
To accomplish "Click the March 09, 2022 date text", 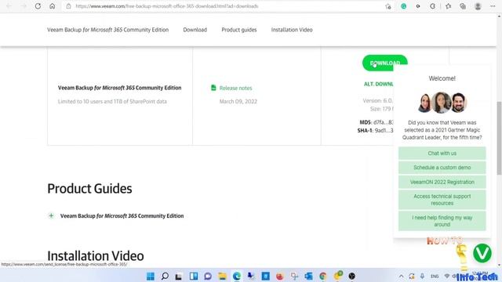I will [238, 101].
